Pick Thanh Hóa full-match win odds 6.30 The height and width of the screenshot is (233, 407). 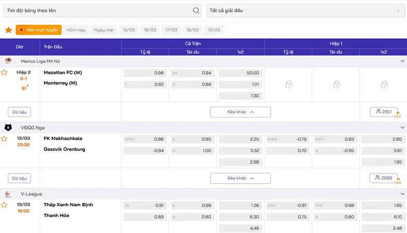click(241, 216)
